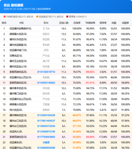Sort by the 背单率 column header
Viewport: 132px width, 149px height.
[x=103, y=23]
